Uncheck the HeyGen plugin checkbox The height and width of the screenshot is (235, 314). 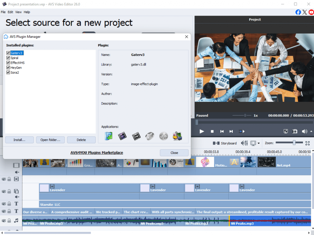pyautogui.click(x=8, y=67)
